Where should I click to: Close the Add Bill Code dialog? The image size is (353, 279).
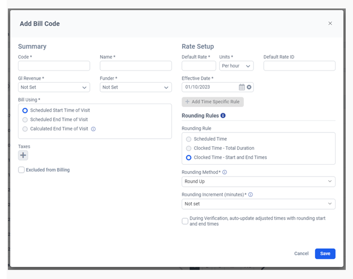pyautogui.click(x=330, y=23)
